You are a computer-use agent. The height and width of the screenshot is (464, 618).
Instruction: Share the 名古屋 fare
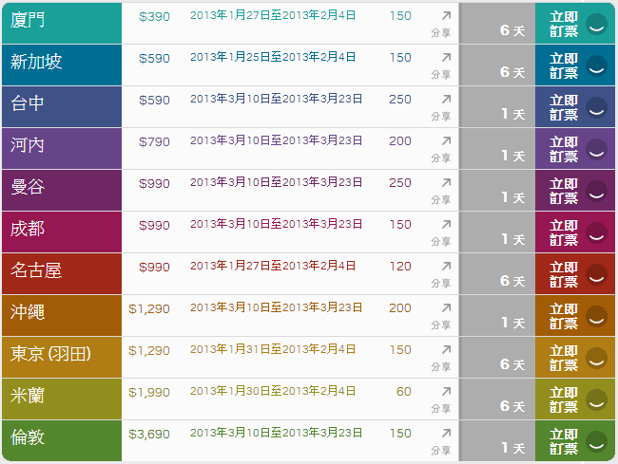[x=446, y=267]
